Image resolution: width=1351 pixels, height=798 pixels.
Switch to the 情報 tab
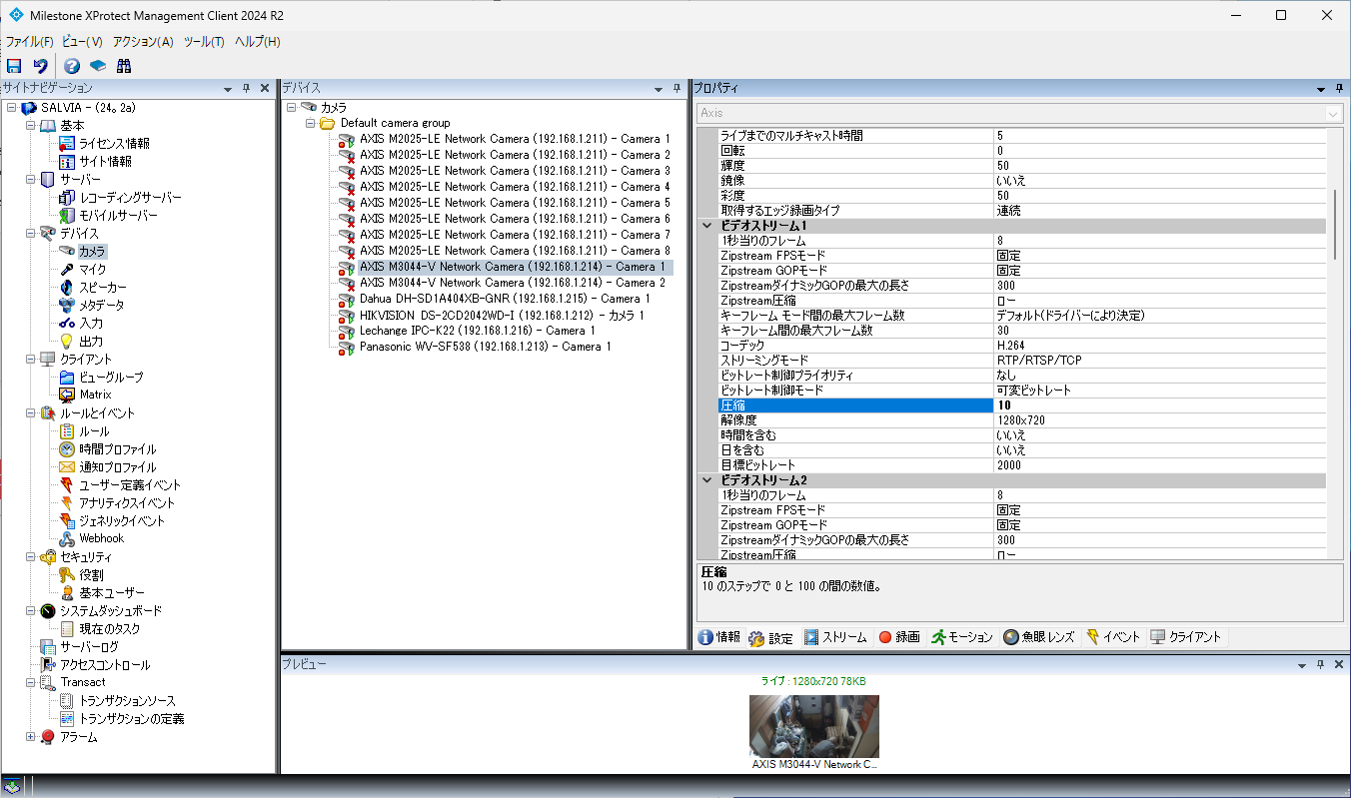pos(719,637)
